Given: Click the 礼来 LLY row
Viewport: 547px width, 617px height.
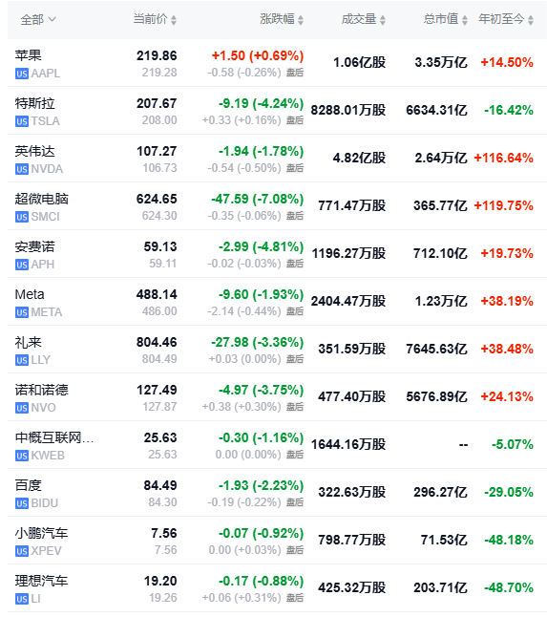Looking at the screenshot, I should (277, 350).
